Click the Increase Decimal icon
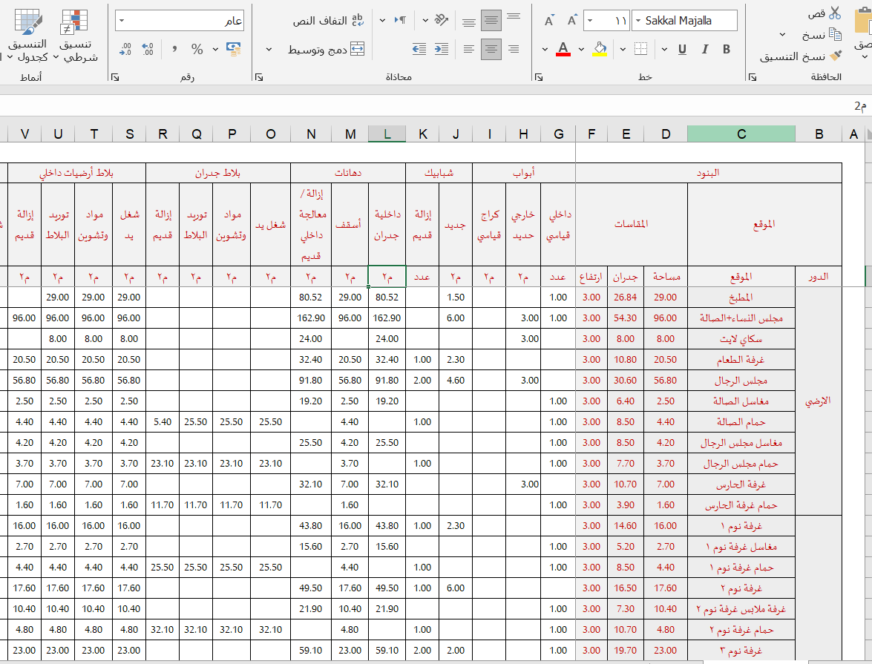The width and height of the screenshot is (872, 664). (147, 47)
